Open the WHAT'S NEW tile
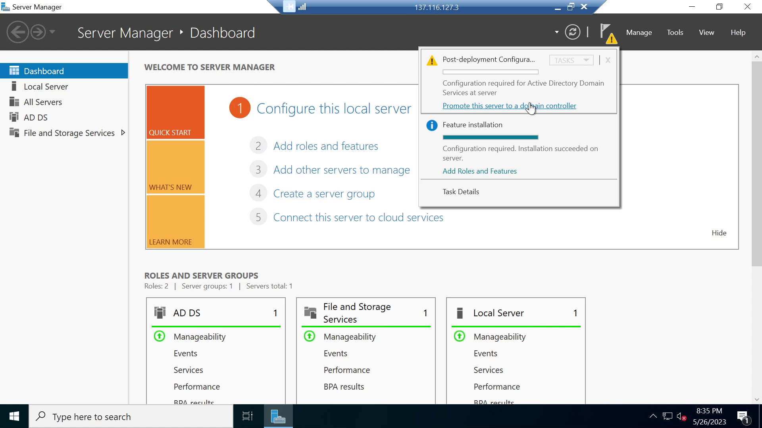Viewport: 762px width, 428px height. (175, 167)
